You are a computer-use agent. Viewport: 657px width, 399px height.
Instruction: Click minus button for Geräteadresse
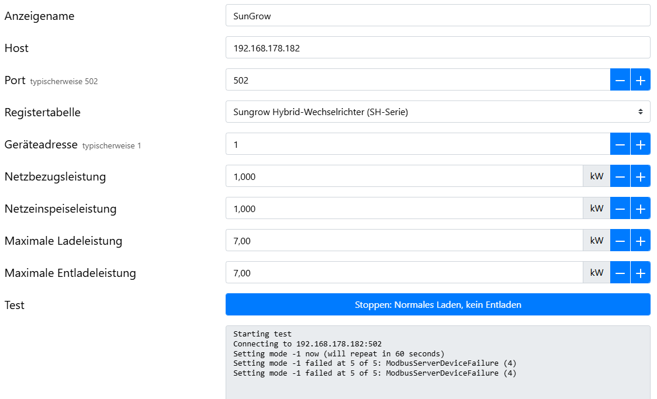pyautogui.click(x=620, y=144)
